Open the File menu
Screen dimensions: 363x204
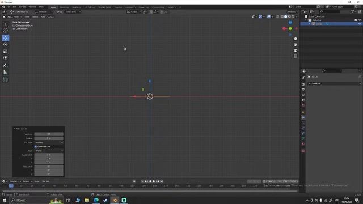[x=9, y=7]
